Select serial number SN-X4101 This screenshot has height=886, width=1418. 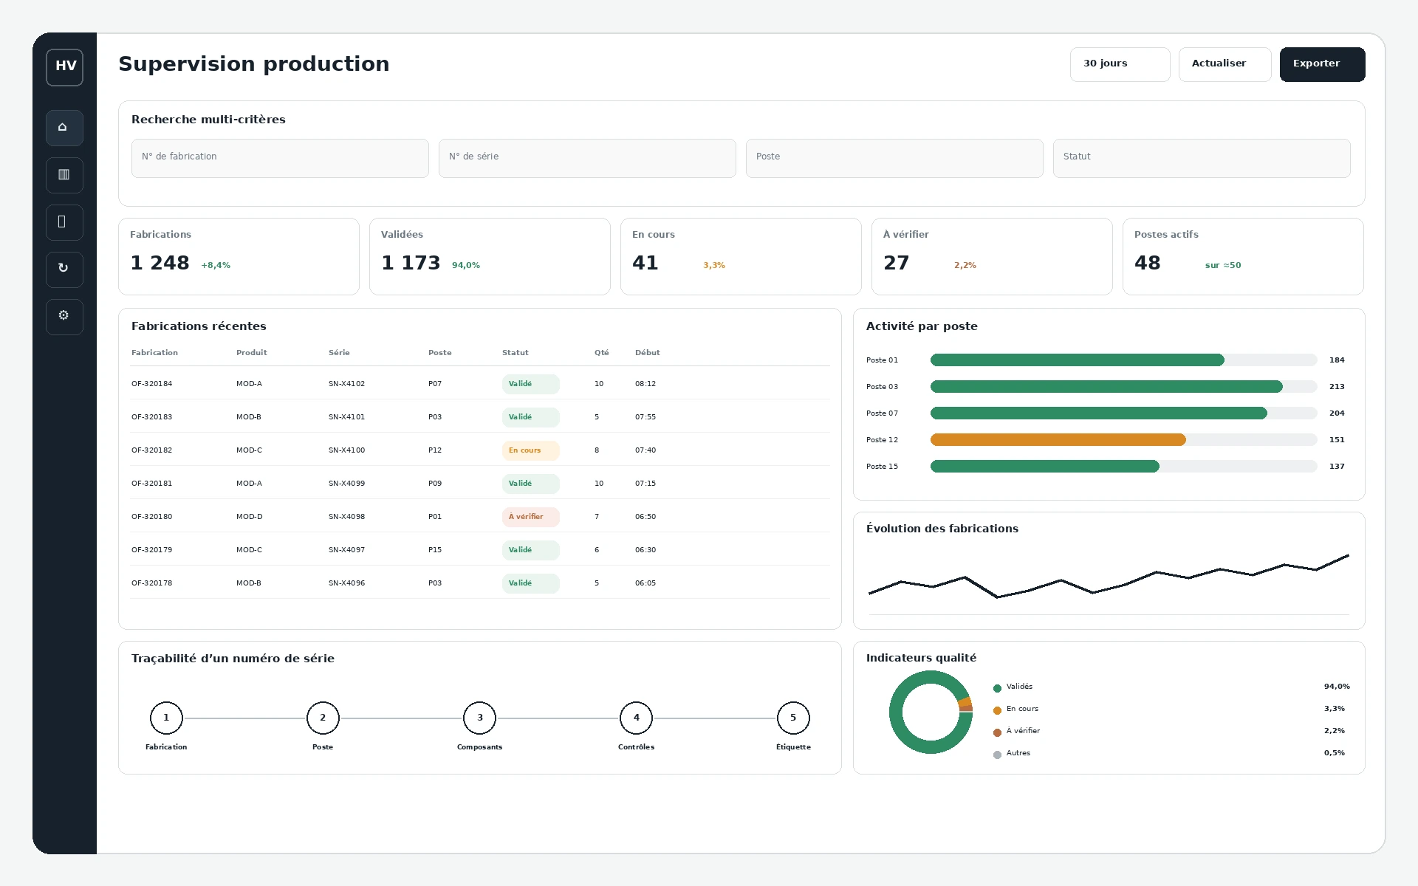[346, 417]
